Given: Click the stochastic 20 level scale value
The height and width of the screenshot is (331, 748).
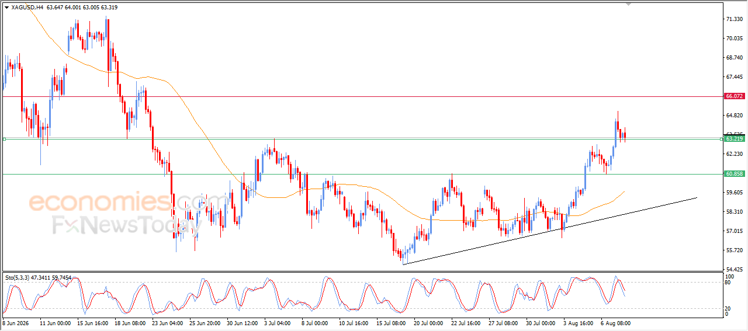Looking at the screenshot, I should 729,308.
